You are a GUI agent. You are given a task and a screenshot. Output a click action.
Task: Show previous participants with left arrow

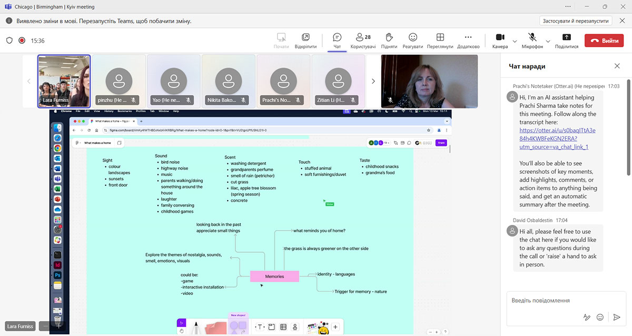click(x=29, y=81)
